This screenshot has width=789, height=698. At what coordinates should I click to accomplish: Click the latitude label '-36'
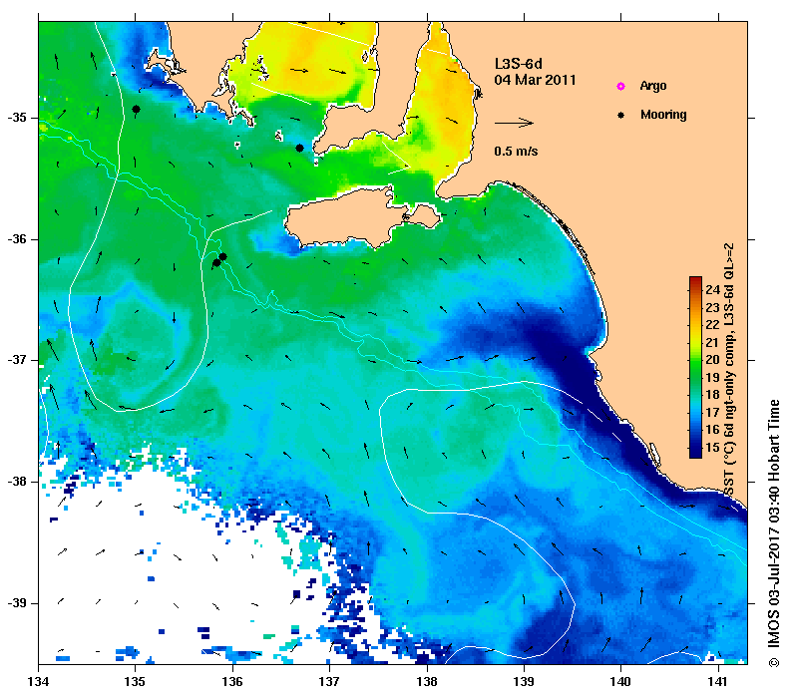click(x=17, y=239)
